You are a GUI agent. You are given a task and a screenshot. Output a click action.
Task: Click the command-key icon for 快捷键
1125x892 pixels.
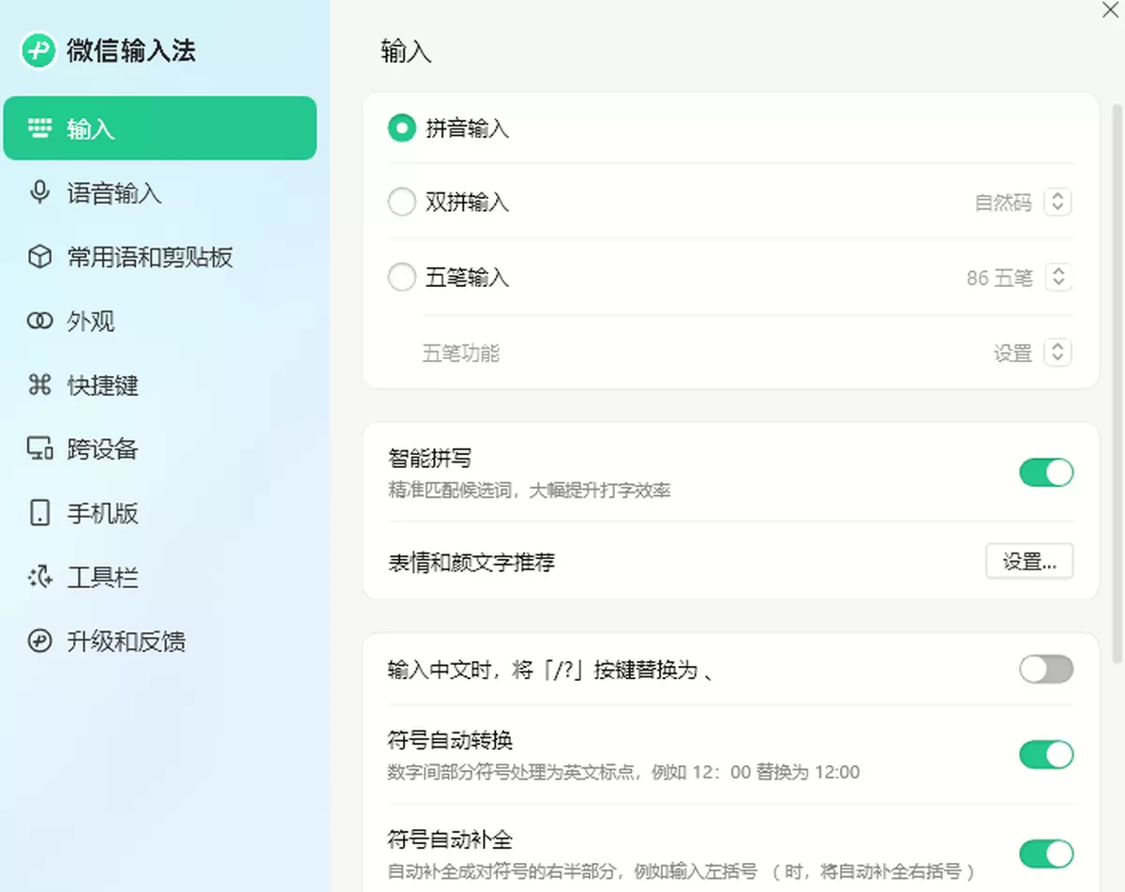tap(39, 385)
